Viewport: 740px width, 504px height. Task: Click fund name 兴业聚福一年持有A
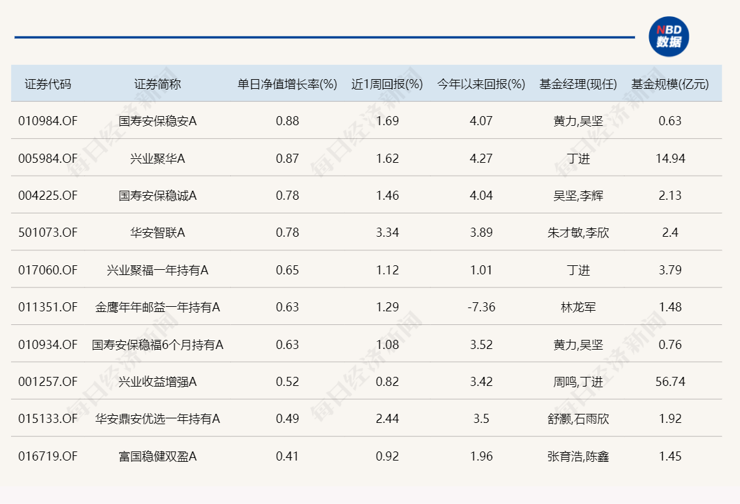click(158, 270)
